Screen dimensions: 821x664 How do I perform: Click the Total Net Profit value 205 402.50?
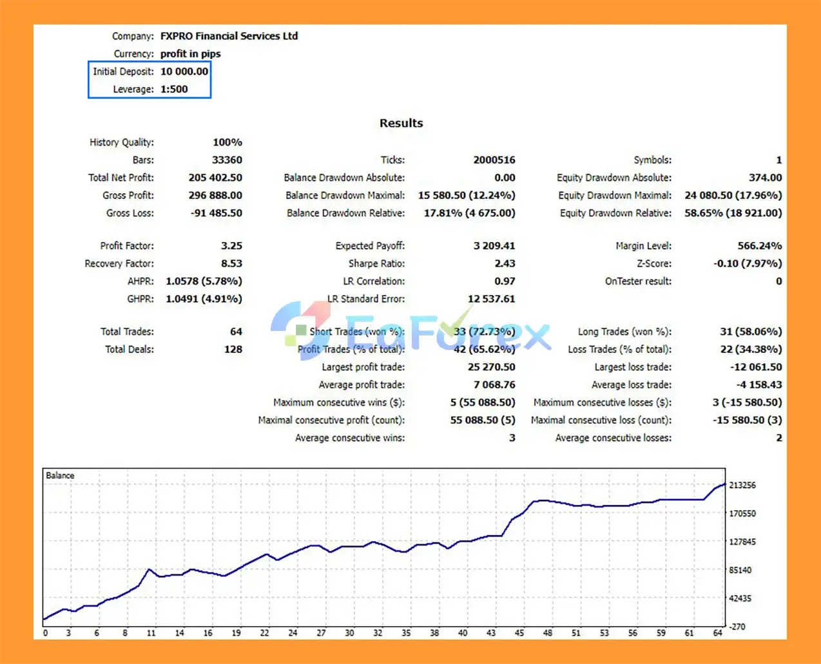(x=215, y=178)
